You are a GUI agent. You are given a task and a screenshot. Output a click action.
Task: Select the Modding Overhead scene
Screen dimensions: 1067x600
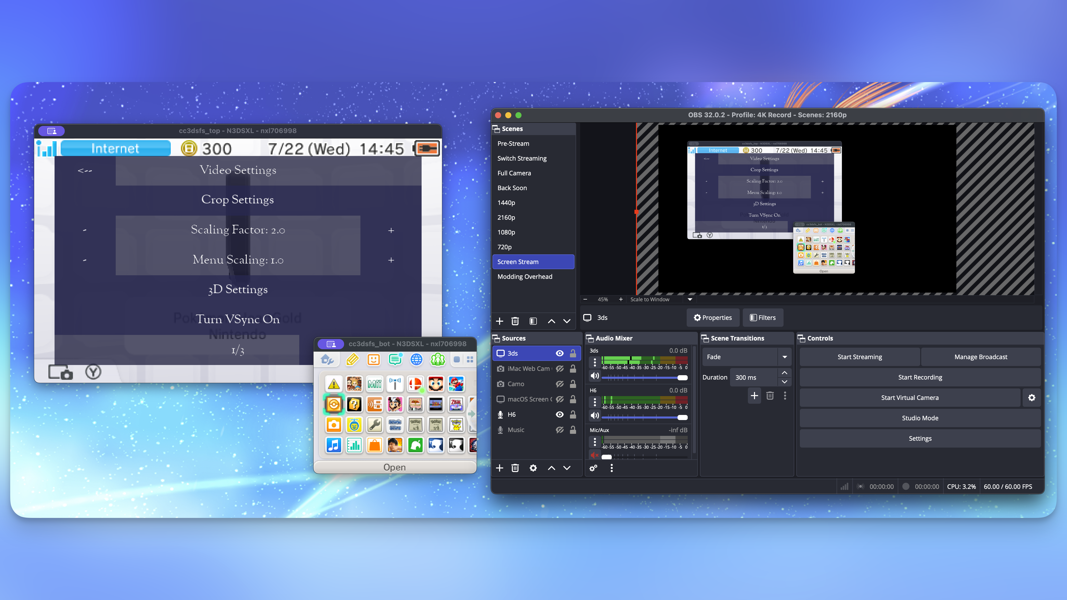coord(533,277)
